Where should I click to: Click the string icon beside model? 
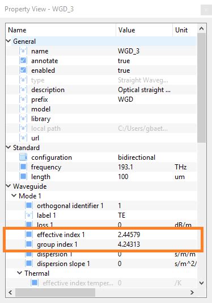click(23, 109)
